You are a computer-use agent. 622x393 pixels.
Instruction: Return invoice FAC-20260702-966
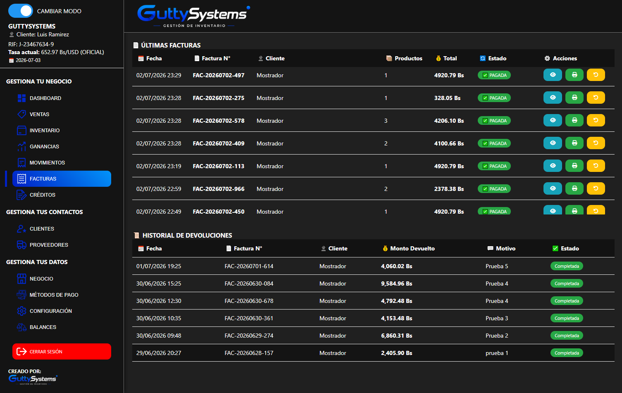click(596, 188)
